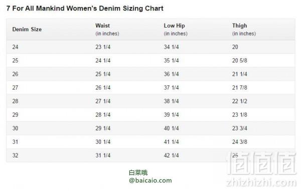Screen dimensions: 301x191
Task: Click low hip value 41 1/4
Action: (x=171, y=142)
